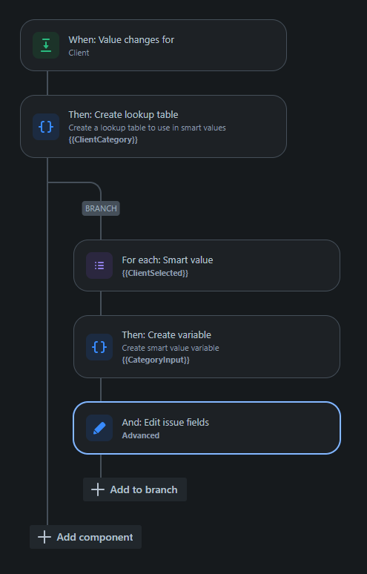
Task: Select the Then: Create lookup table step
Action: point(153,127)
